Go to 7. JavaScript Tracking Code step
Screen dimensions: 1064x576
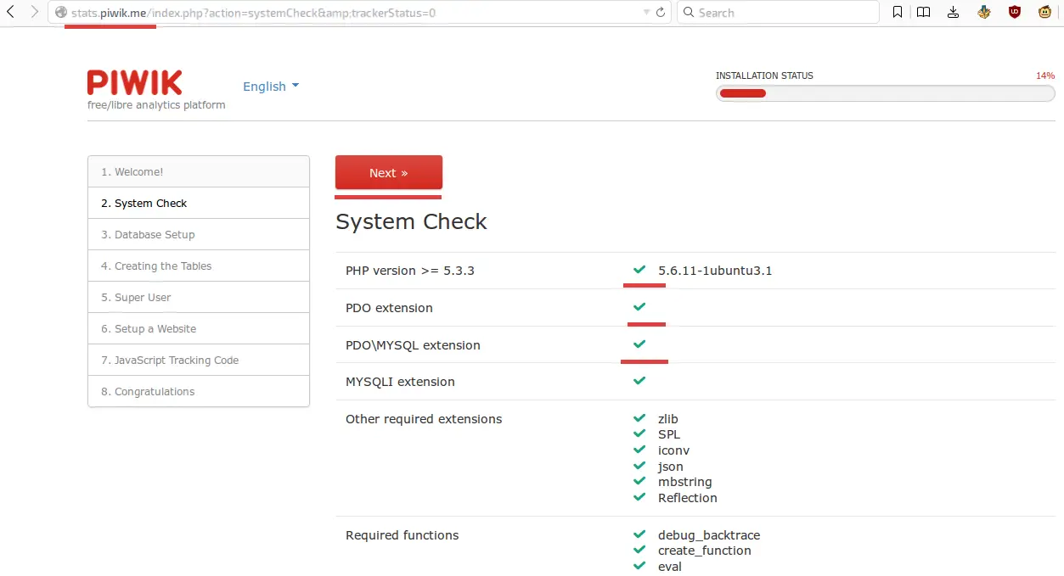[199, 360]
